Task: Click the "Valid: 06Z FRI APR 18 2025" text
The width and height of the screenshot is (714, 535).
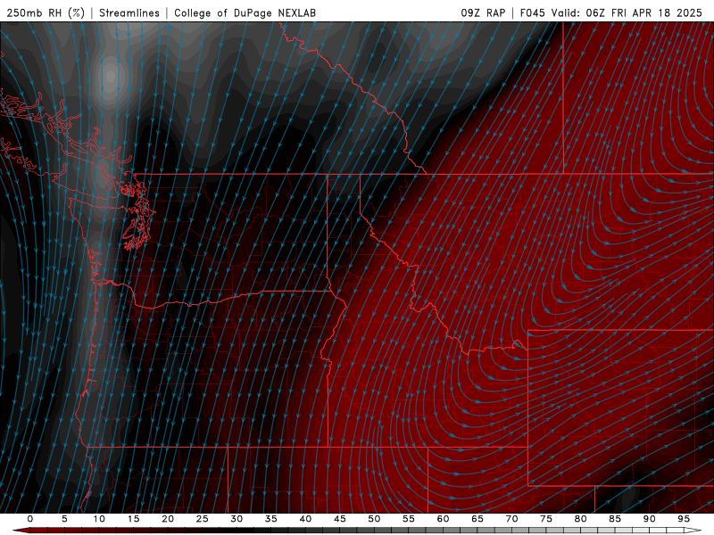Action: (x=627, y=12)
